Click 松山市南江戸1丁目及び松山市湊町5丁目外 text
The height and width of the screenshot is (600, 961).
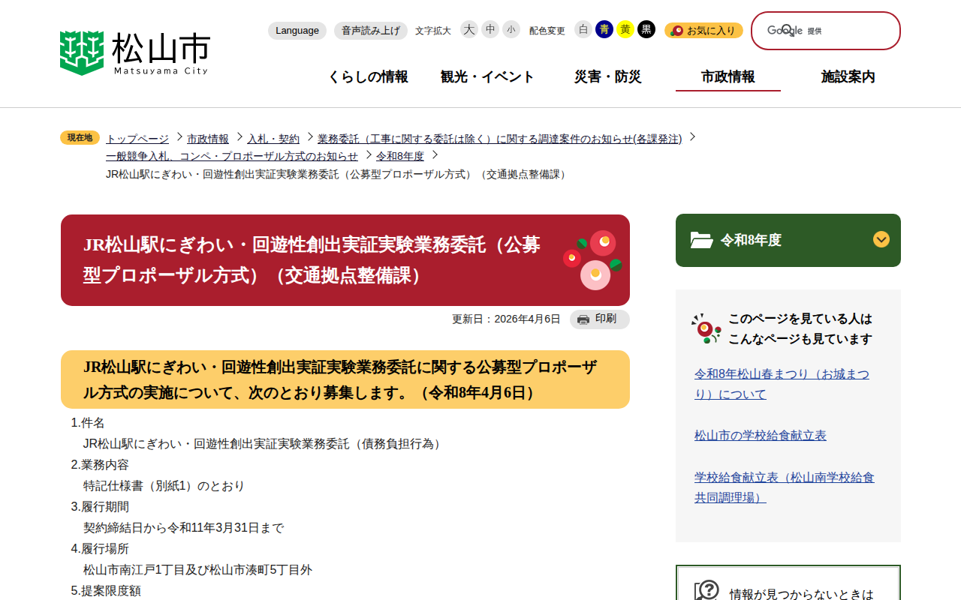point(197,570)
